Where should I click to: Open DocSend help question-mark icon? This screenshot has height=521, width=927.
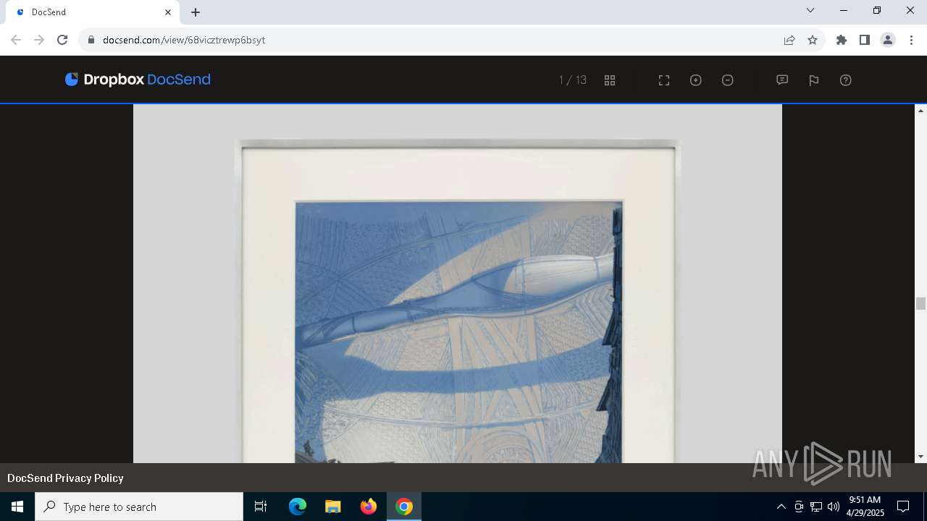tap(846, 80)
